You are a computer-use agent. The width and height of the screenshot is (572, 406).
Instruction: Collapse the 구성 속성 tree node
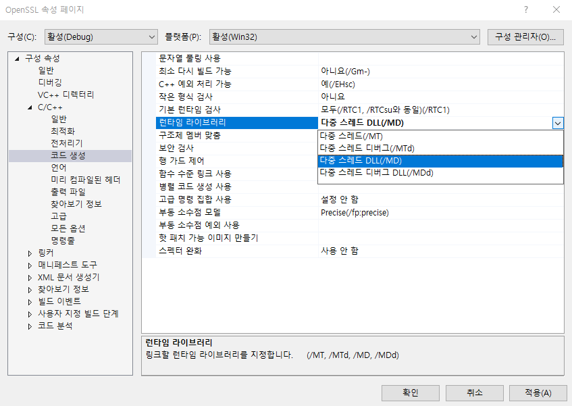pos(17,58)
